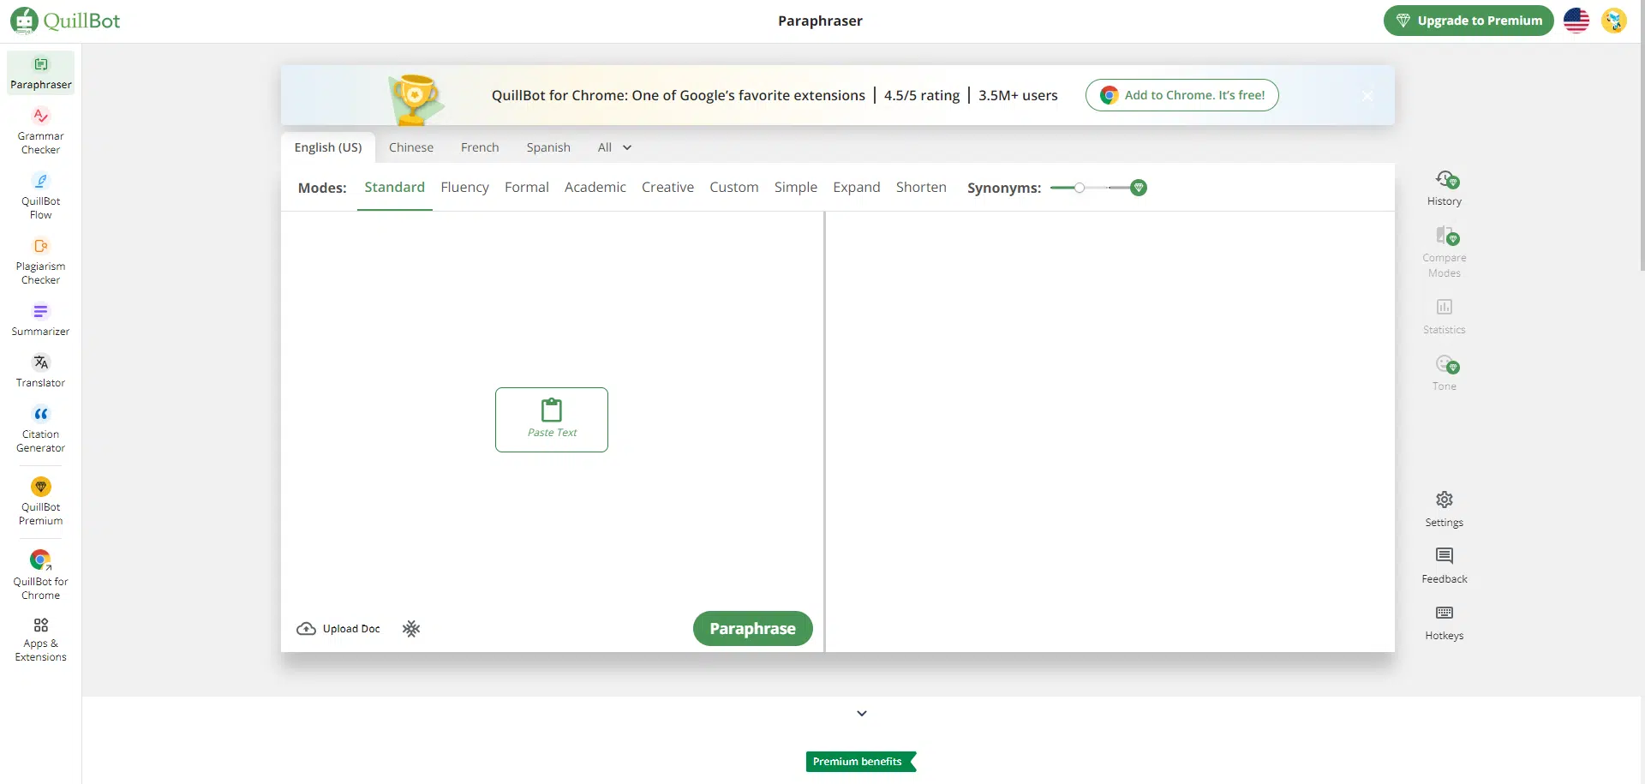Close the Chrome extension banner

1367,96
